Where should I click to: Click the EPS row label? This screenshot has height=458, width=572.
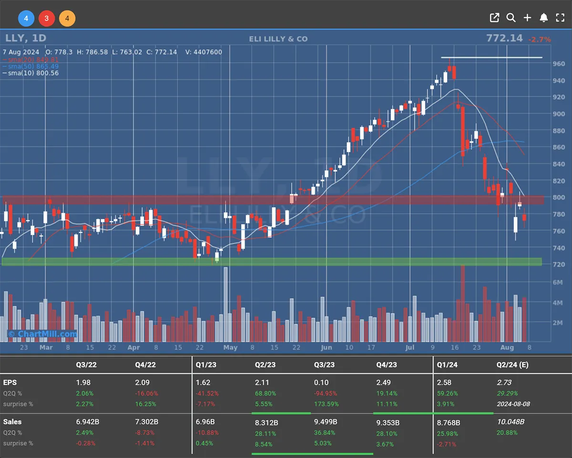pyautogui.click(x=10, y=383)
